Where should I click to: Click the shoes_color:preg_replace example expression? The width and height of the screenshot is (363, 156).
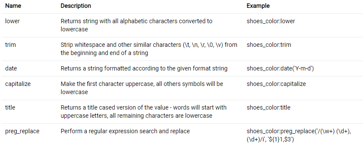(x=299, y=136)
